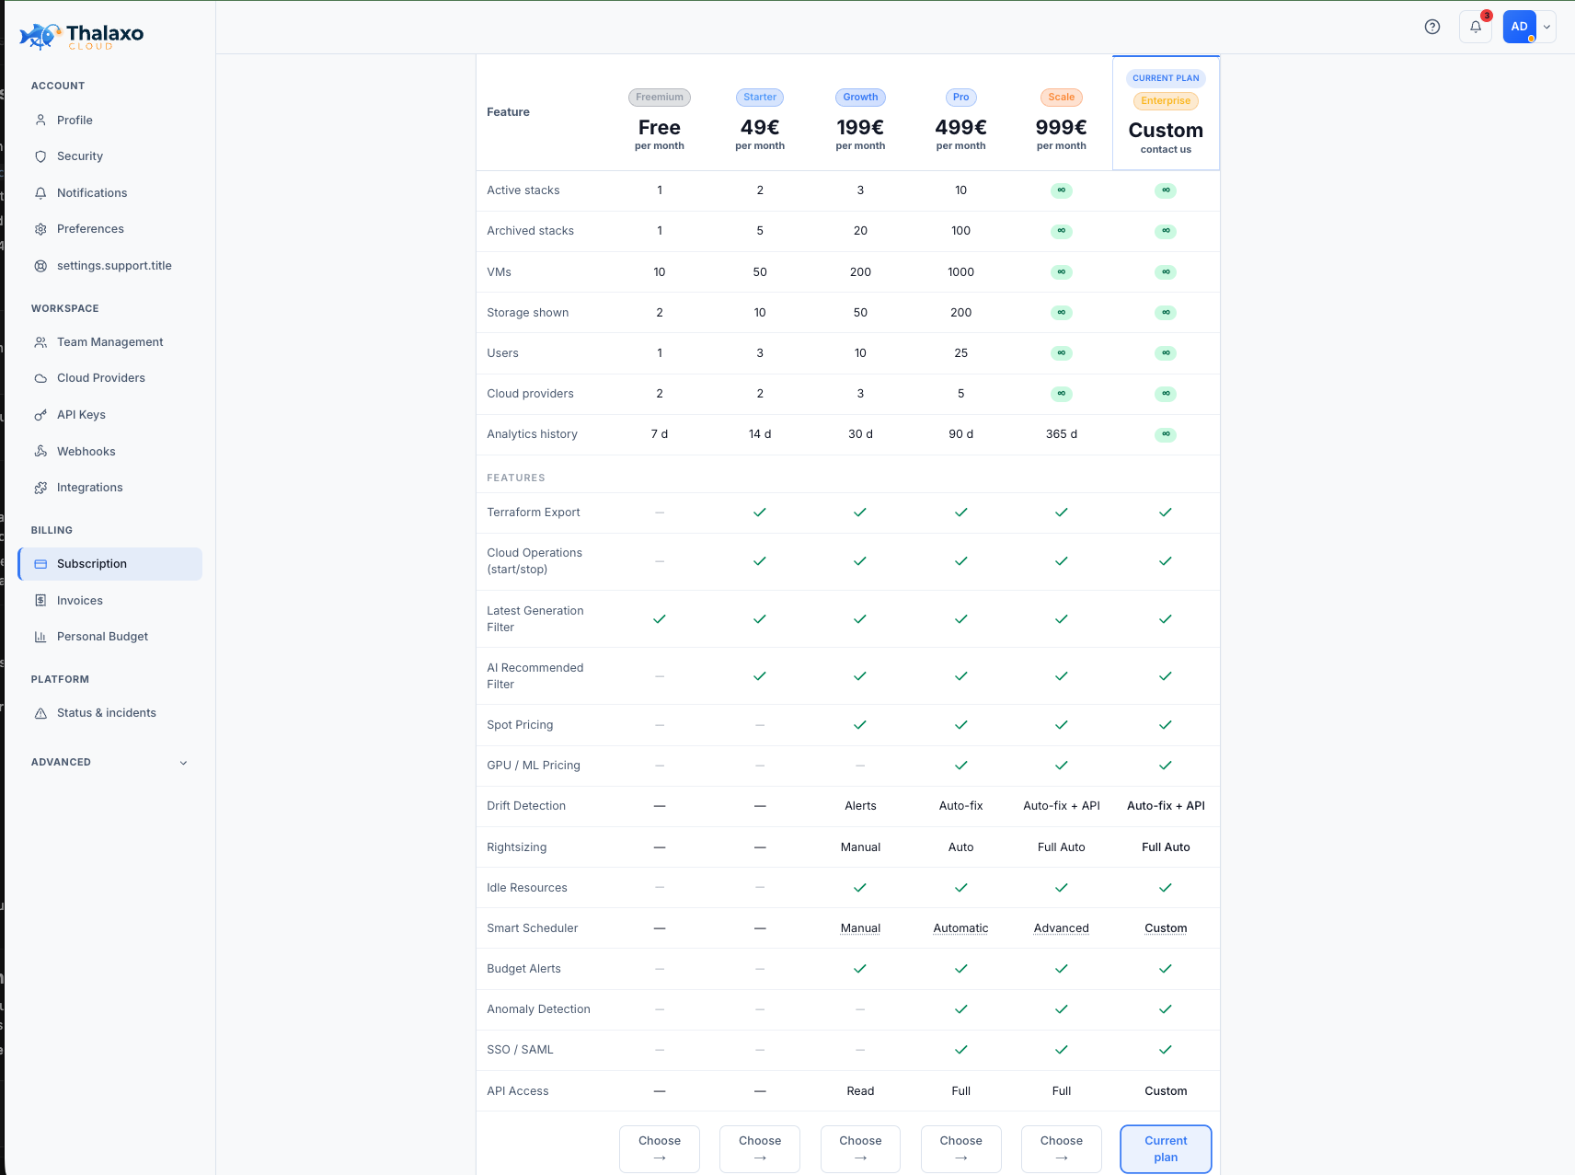Click Enterprise checkmark for Budget Alerts

click(x=1166, y=969)
